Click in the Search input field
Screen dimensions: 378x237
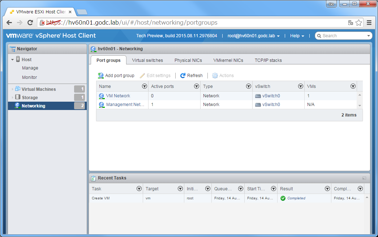pyautogui.click(x=344, y=36)
